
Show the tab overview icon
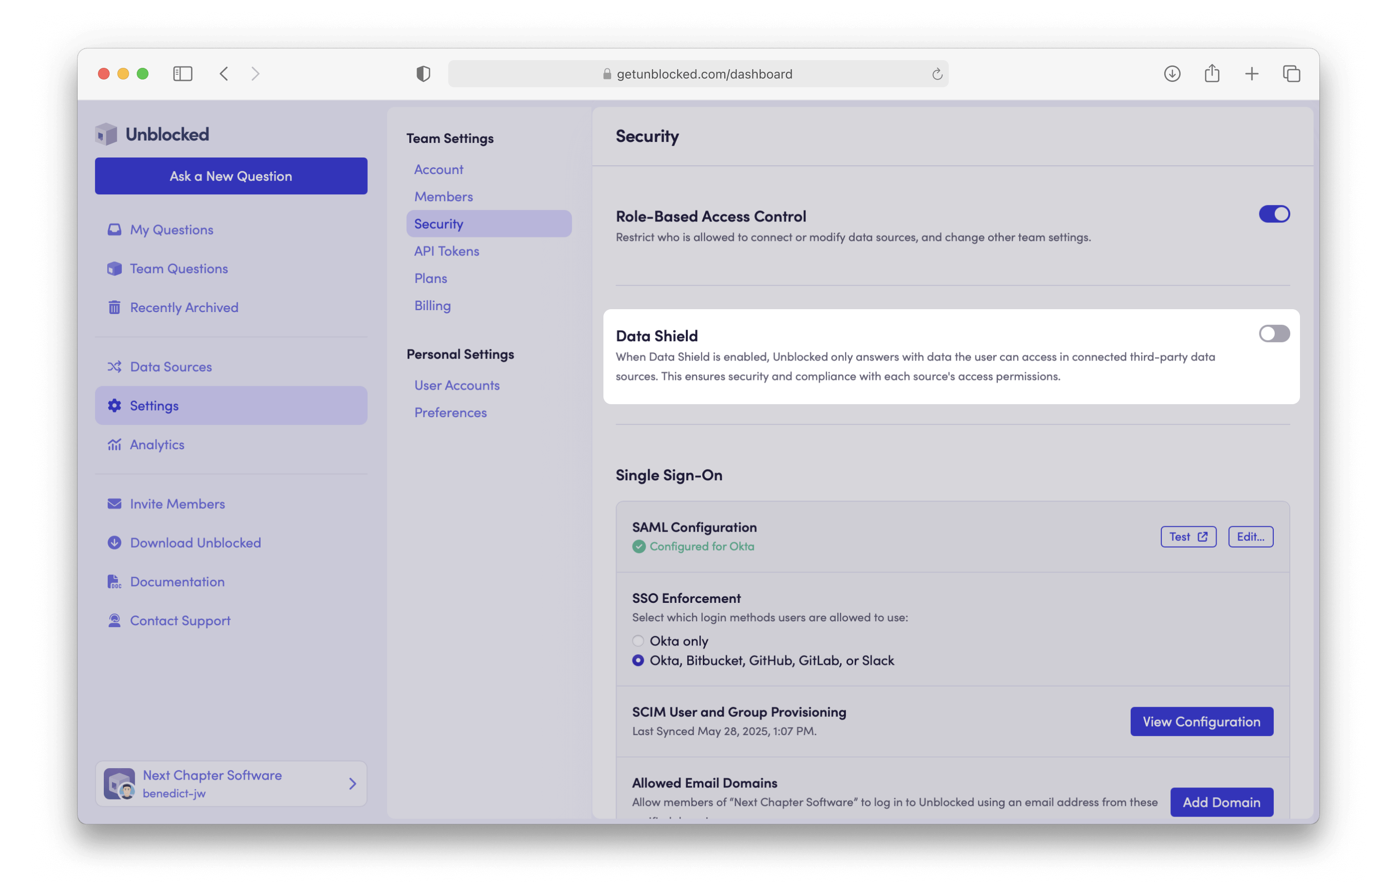click(1291, 74)
